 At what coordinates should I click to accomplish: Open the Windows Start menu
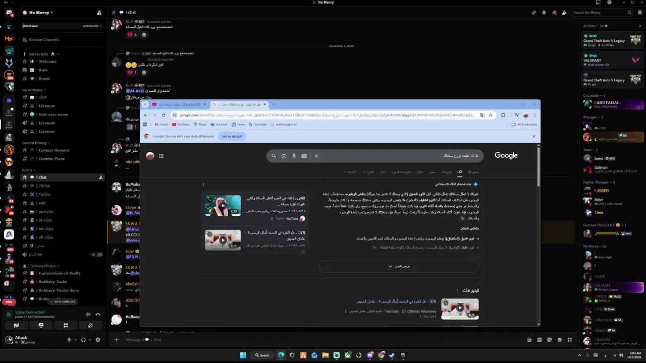click(243, 355)
